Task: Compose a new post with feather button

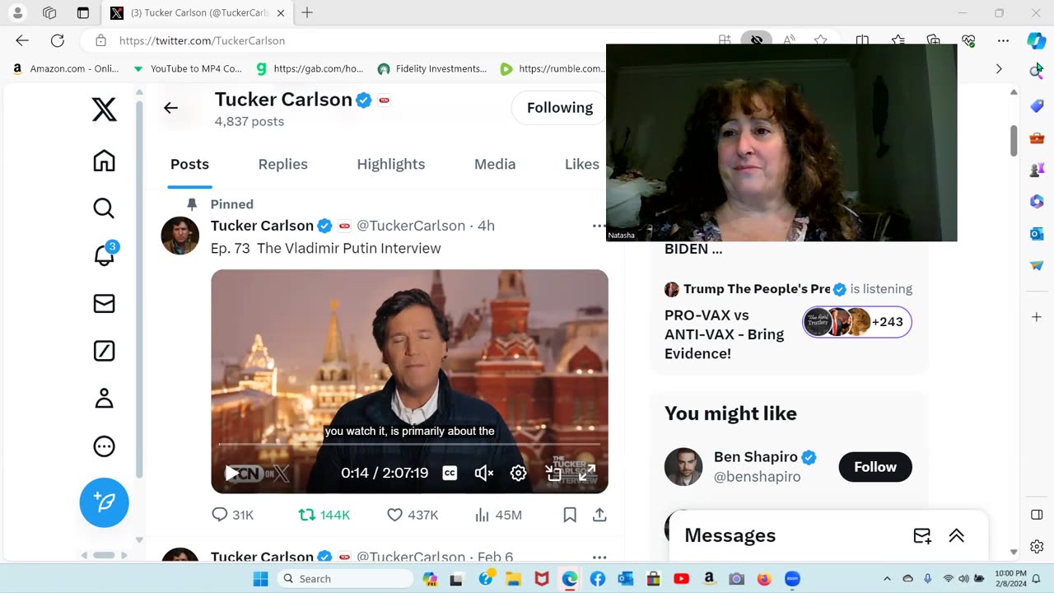Action: coord(105,502)
